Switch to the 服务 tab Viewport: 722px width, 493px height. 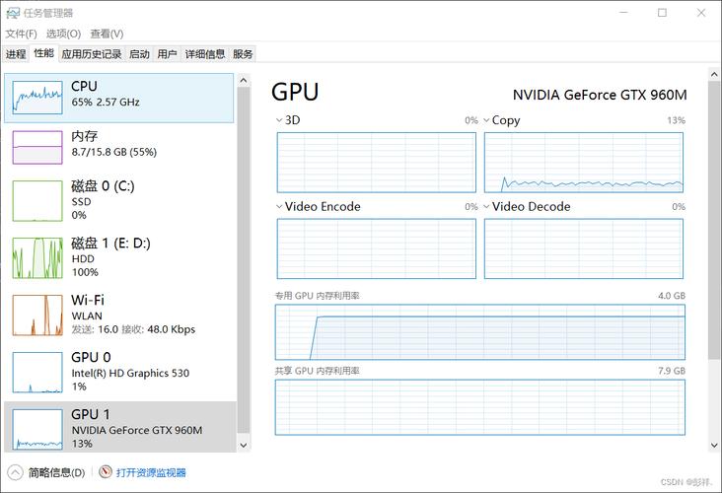[x=243, y=54]
